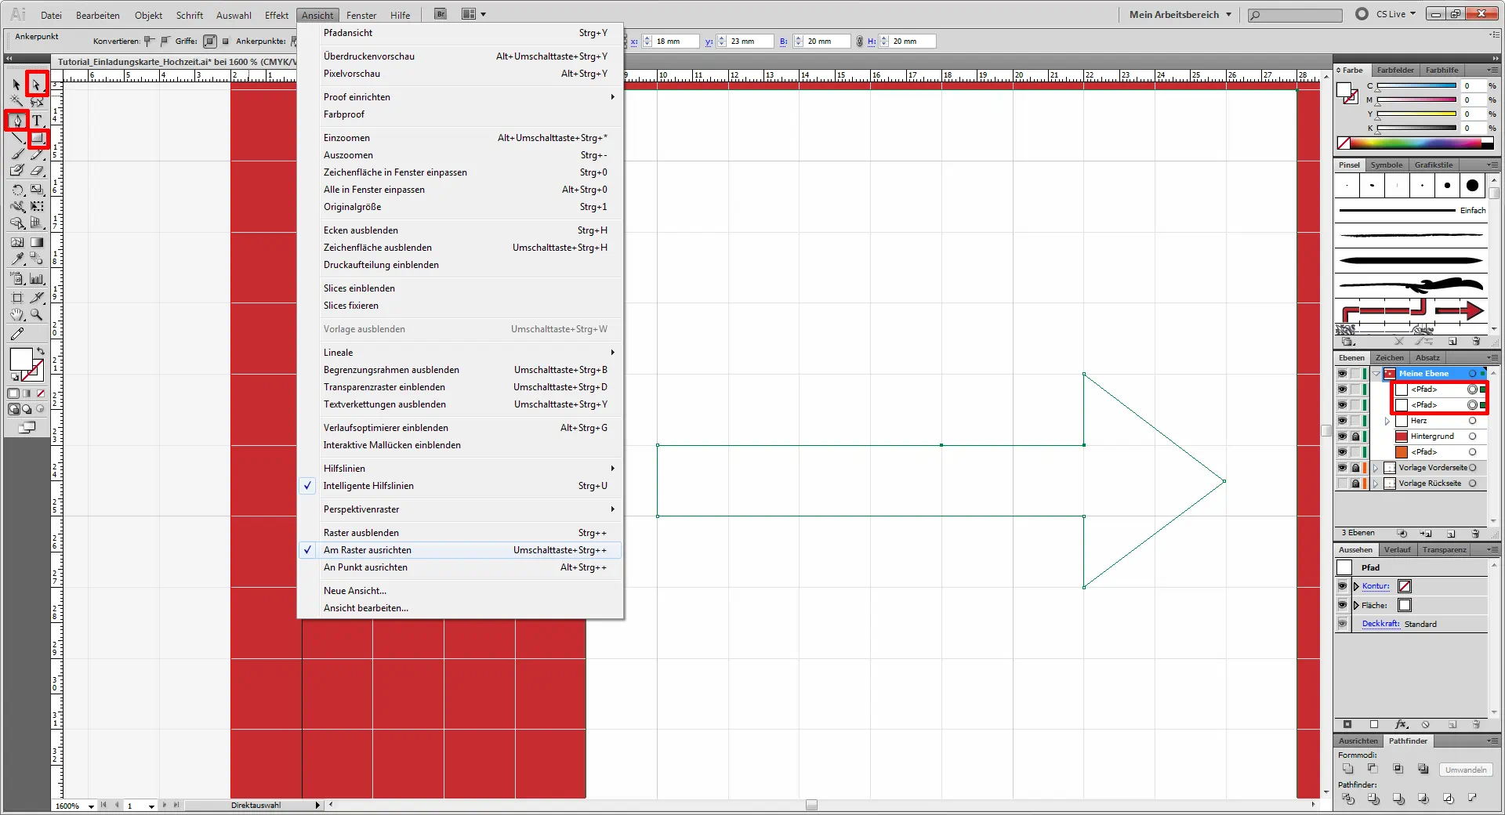This screenshot has width=1505, height=815.
Task: Click the X position input field
Action: pyautogui.click(x=675, y=42)
